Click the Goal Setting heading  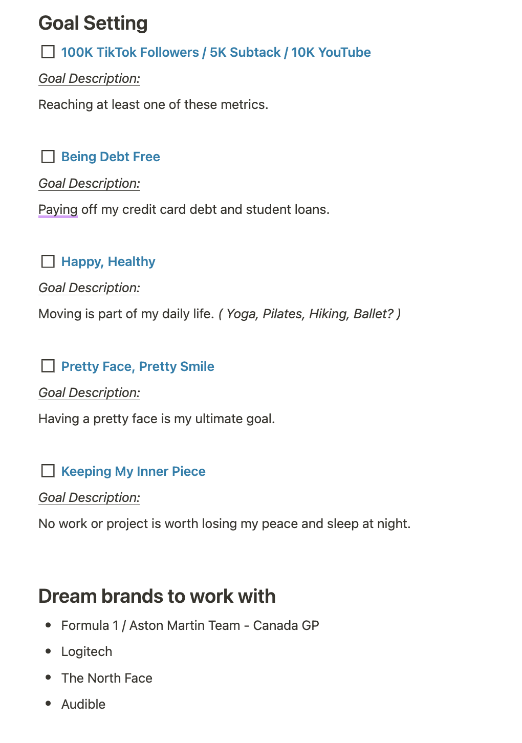tap(93, 23)
